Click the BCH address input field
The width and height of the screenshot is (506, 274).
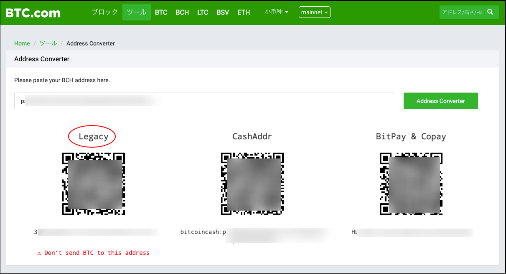[x=205, y=101]
